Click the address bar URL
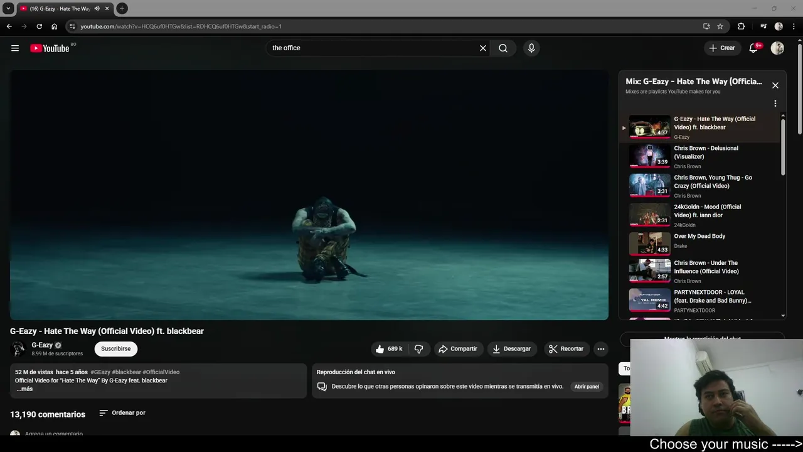This screenshot has height=452, width=803. point(181,26)
